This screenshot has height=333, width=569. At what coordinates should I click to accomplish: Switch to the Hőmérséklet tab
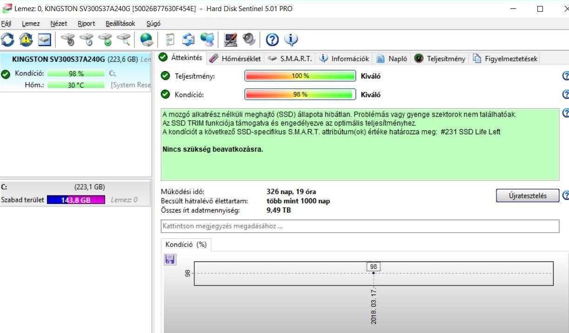(x=235, y=59)
